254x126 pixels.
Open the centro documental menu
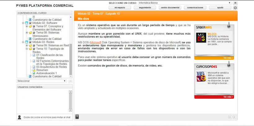click(170, 8)
